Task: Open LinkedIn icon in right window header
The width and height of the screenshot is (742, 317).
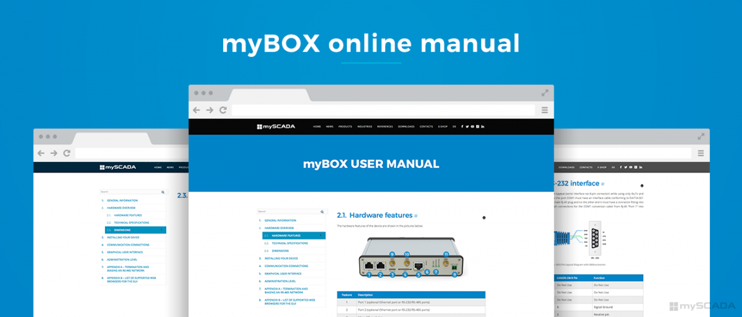Action: (641, 167)
